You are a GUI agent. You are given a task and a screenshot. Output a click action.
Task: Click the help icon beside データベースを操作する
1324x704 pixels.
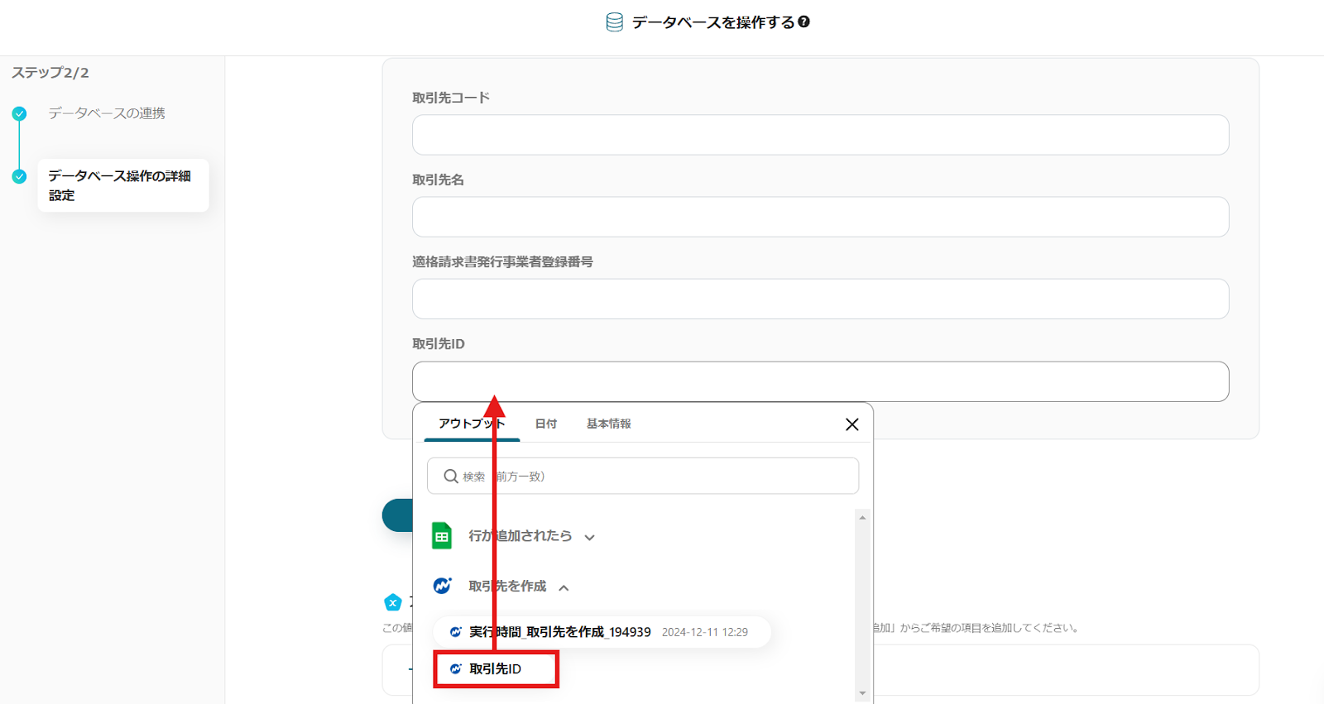[804, 22]
